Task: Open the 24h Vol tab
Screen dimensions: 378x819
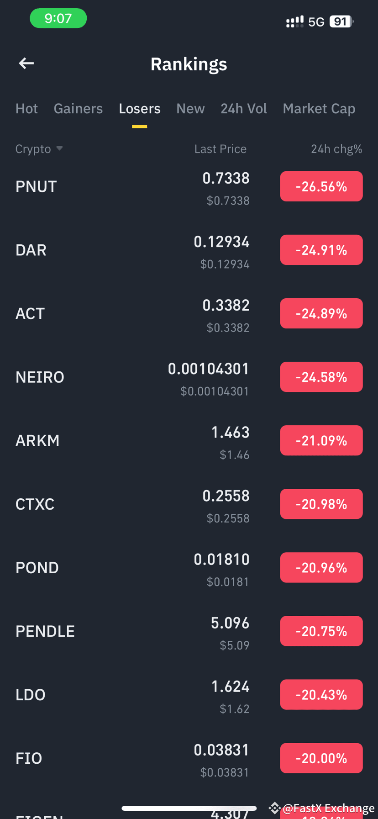Action: tap(244, 109)
